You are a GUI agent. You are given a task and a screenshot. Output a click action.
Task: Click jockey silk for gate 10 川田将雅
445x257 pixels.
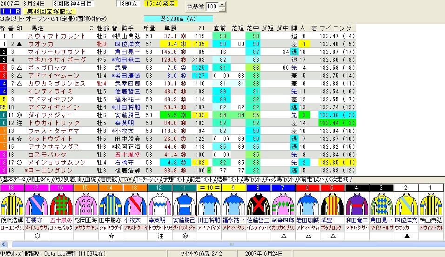coord(209,204)
